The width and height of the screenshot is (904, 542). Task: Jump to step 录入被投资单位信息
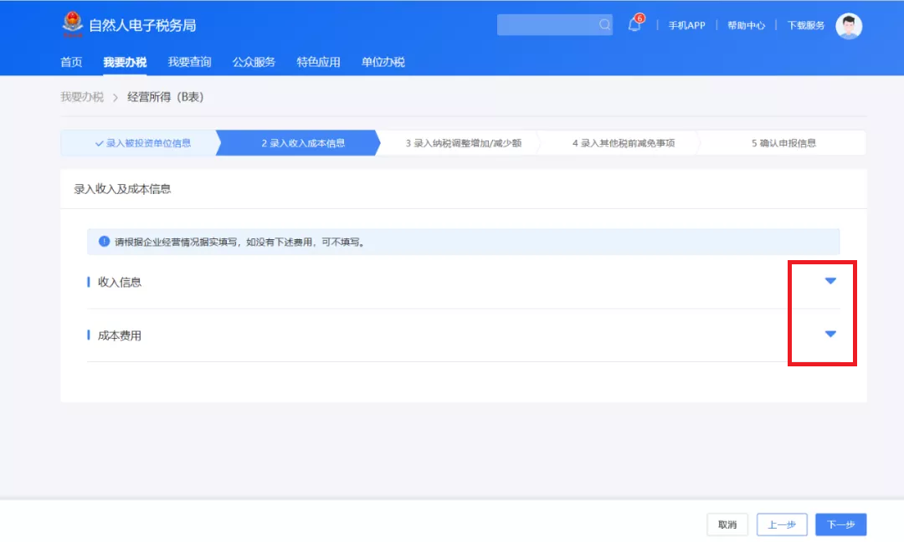click(142, 143)
